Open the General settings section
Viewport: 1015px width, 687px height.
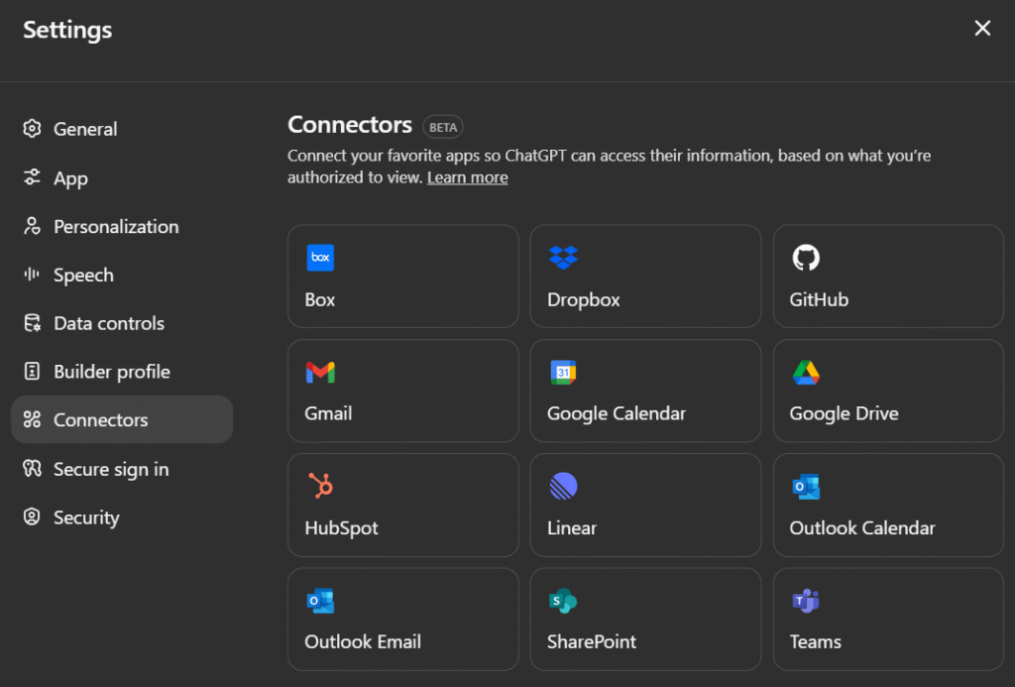122,129
